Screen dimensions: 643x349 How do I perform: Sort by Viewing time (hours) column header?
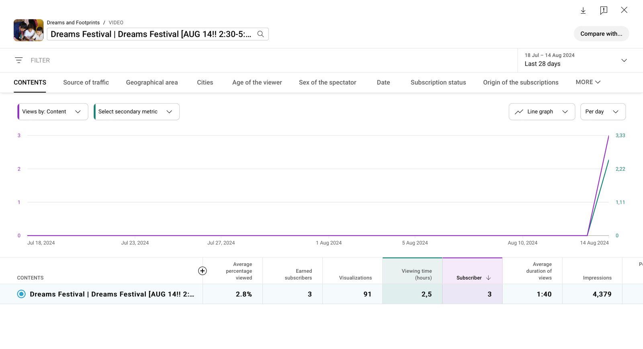(x=416, y=274)
